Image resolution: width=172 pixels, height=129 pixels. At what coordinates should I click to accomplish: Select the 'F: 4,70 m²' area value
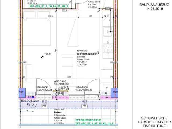coord(92,5)
